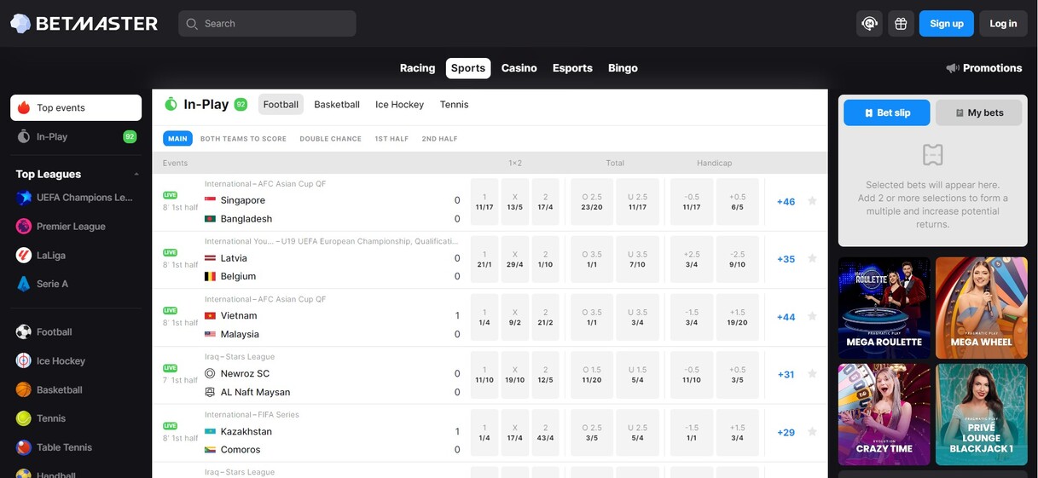Select the Sports navigation item

point(468,68)
